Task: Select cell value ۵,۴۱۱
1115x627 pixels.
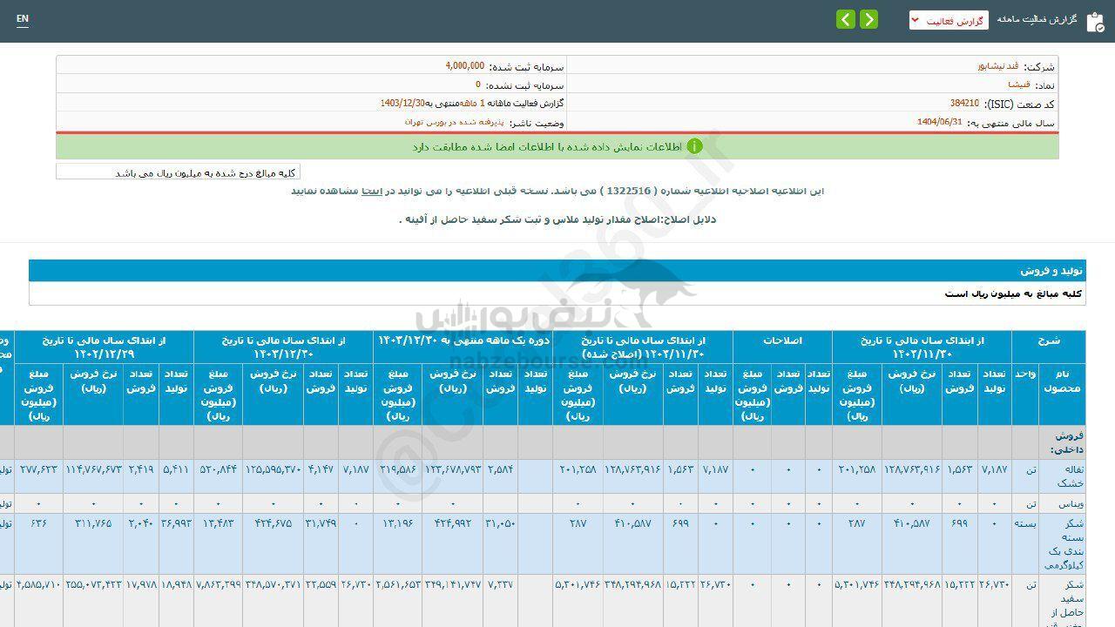Action: pyautogui.click(x=176, y=469)
